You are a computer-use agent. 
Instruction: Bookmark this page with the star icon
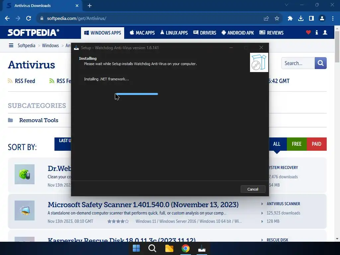click(277, 19)
